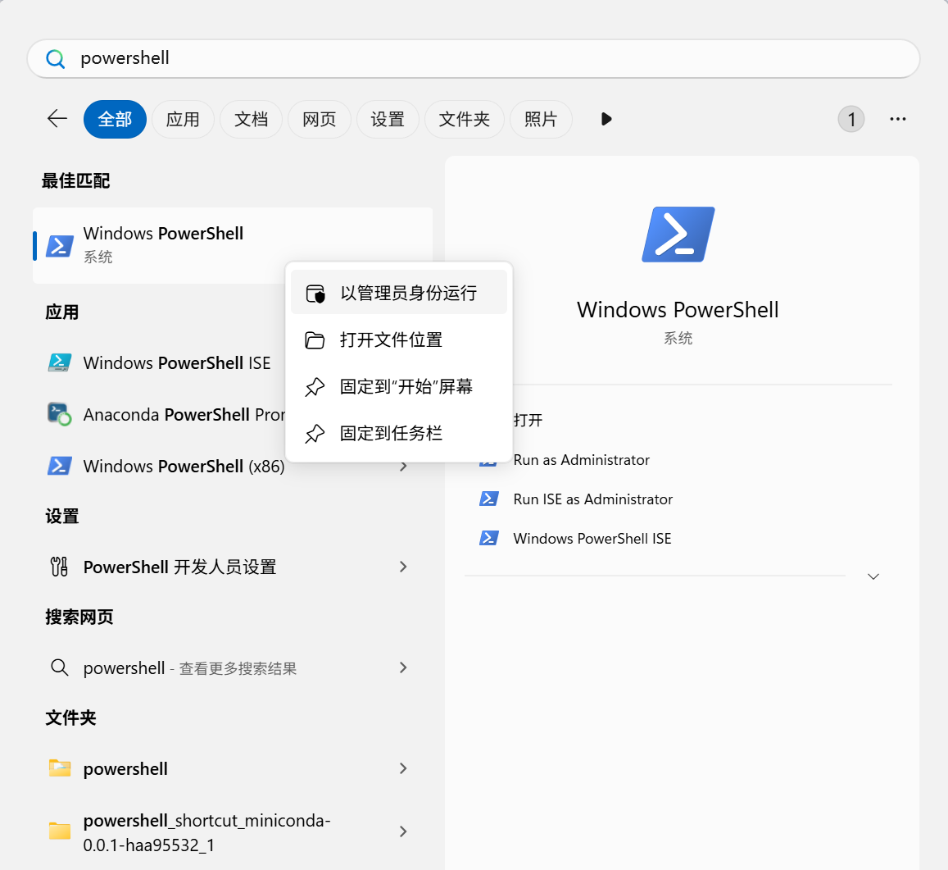Expand the 查看更多搜索结果 web result chevron
Screen dimensions: 948x870
click(x=403, y=667)
